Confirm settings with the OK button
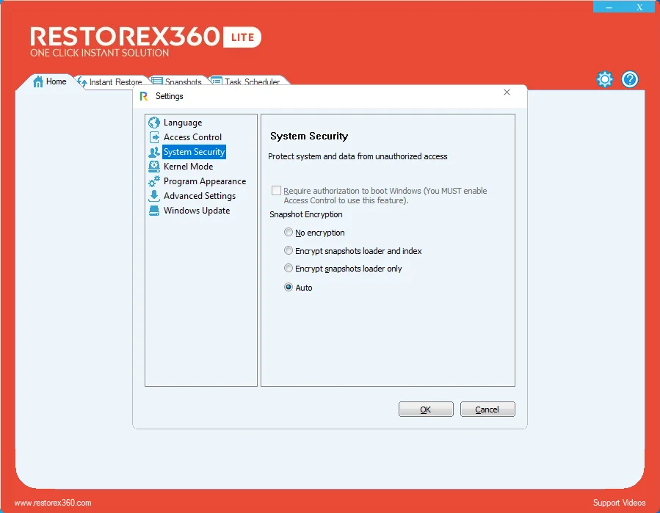Screen dimensions: 660x513 (x=426, y=409)
